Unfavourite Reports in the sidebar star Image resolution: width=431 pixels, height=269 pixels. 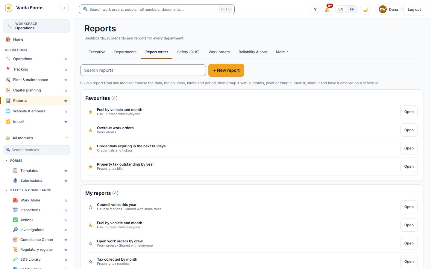(x=66, y=101)
